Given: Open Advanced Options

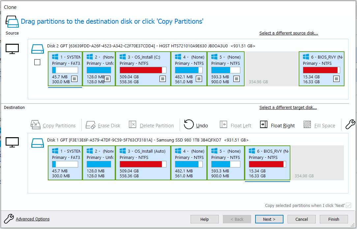Looking at the screenshot, I should pyautogui.click(x=33, y=219).
